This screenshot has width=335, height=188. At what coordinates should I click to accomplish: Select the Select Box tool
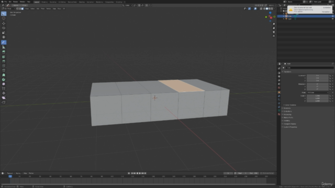(x=4, y=14)
